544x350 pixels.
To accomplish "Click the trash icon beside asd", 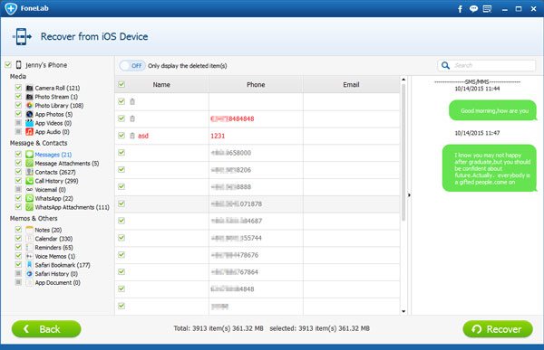I will [132, 136].
